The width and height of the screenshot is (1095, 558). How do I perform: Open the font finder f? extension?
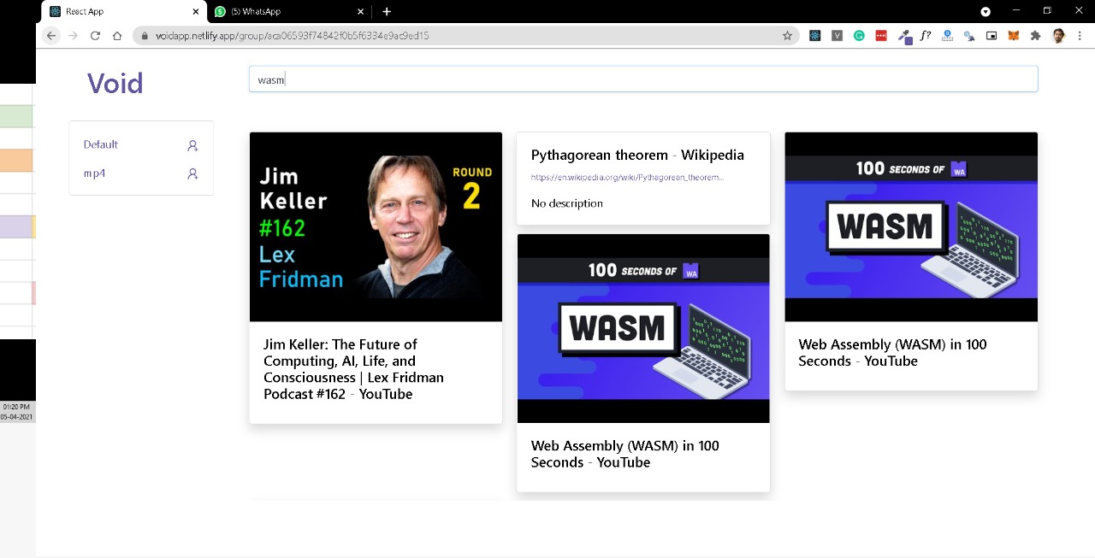coord(926,36)
